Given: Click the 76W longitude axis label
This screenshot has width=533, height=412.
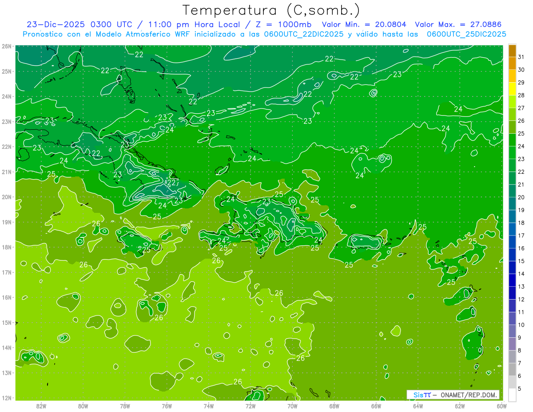Looking at the screenshot, I should click(x=167, y=406).
